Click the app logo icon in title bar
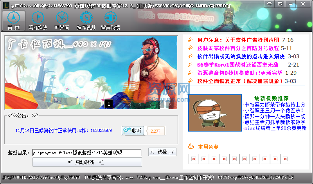This screenshot has width=313, height=184. point(6,5)
